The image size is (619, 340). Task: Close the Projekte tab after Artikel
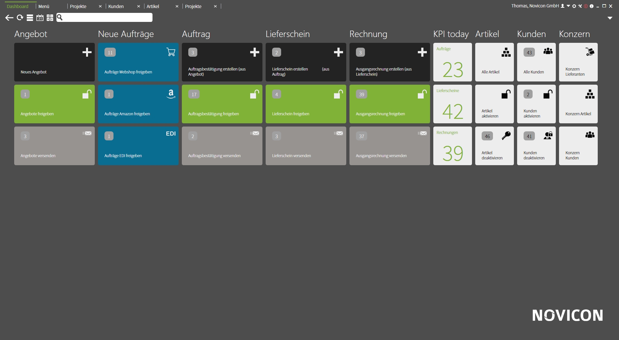point(215,6)
